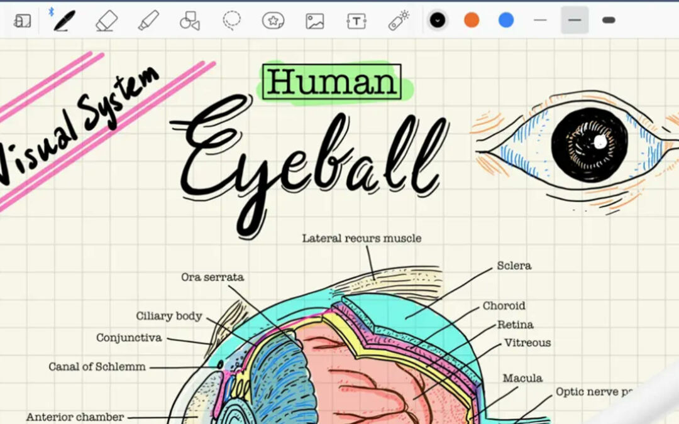The width and height of the screenshot is (679, 424).
Task: Choose the thinnest stroke width
Action: coord(540,20)
